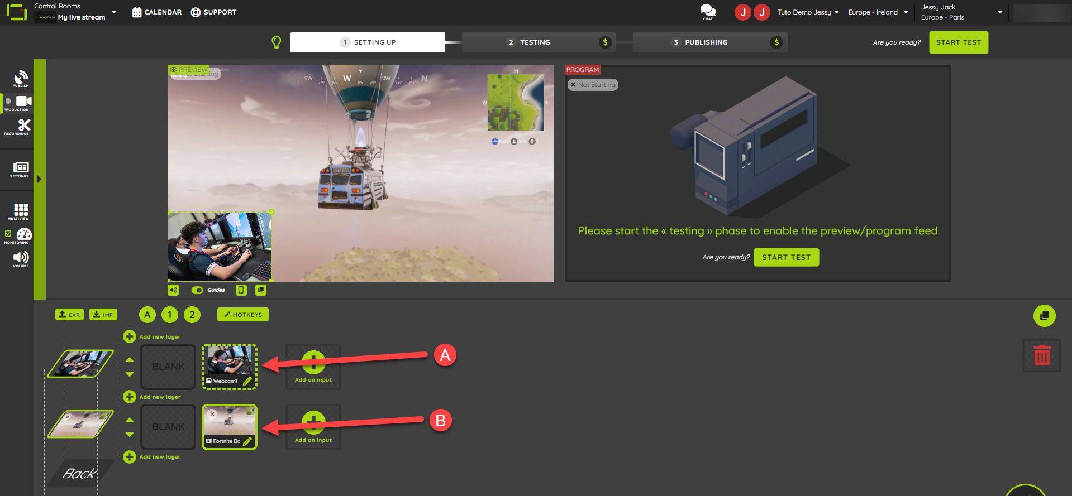Open the Settings panel in sidebar
Image resolution: width=1072 pixels, height=496 pixels.
[20, 170]
